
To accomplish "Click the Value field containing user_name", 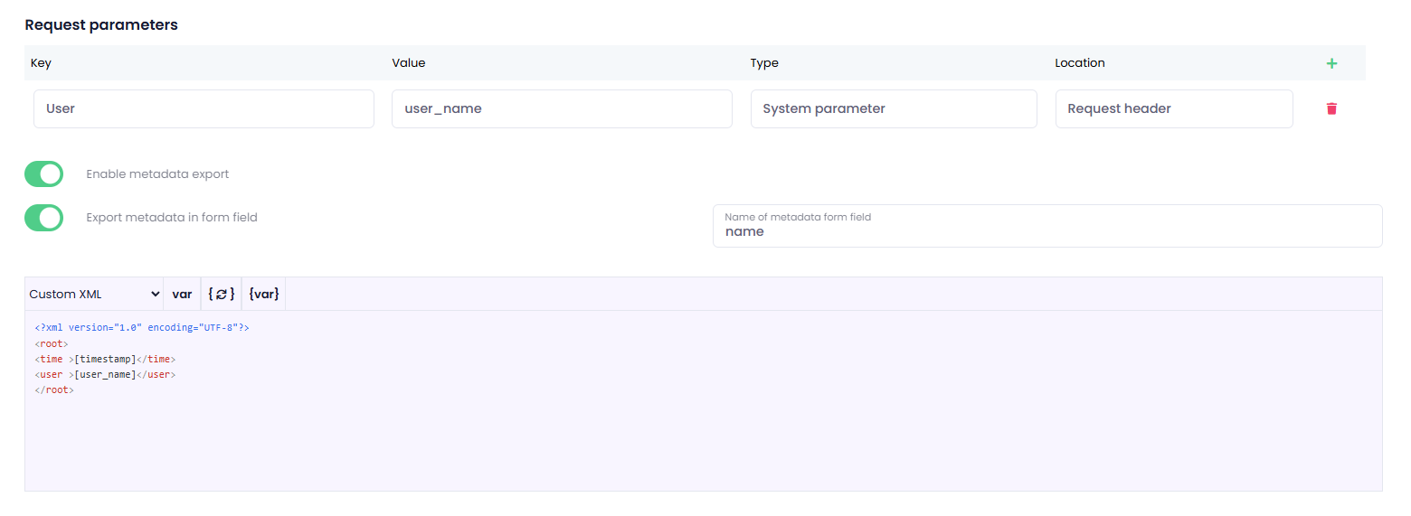I will (x=561, y=108).
